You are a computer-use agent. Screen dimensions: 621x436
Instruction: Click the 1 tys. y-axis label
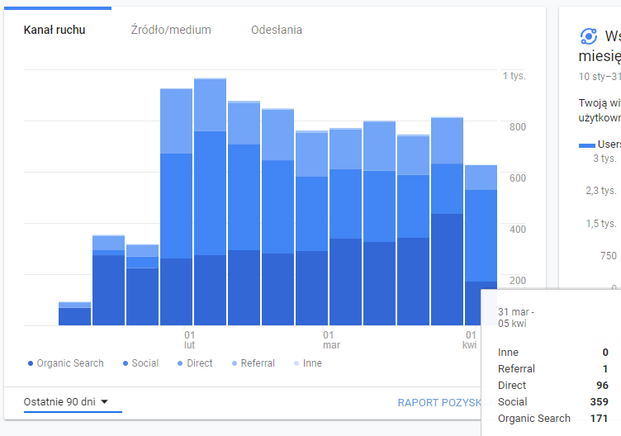point(514,76)
